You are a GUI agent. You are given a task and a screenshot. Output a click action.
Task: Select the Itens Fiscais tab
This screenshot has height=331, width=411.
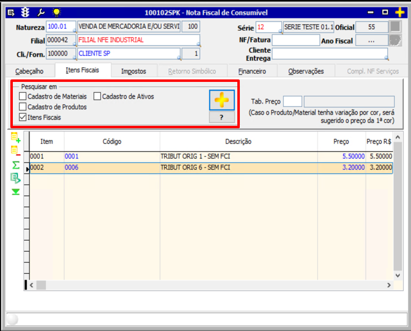pos(82,70)
